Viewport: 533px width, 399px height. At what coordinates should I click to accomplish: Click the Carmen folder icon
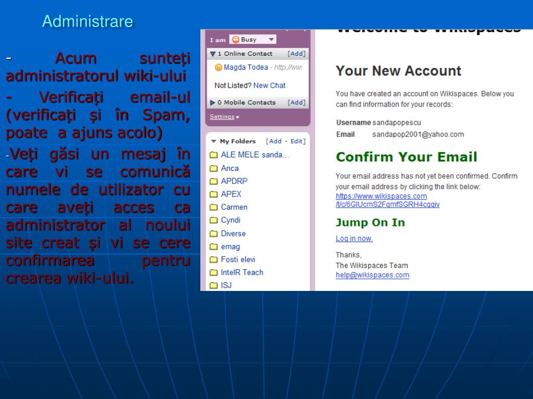point(213,207)
